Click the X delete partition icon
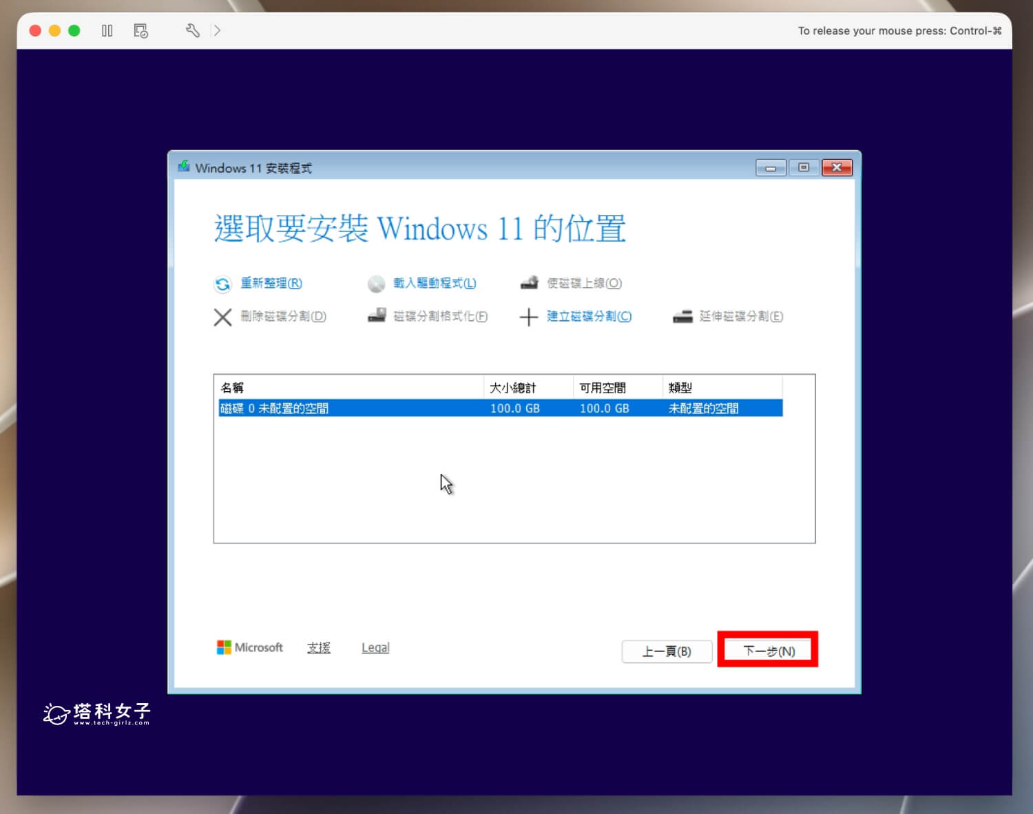1033x814 pixels. coord(222,317)
